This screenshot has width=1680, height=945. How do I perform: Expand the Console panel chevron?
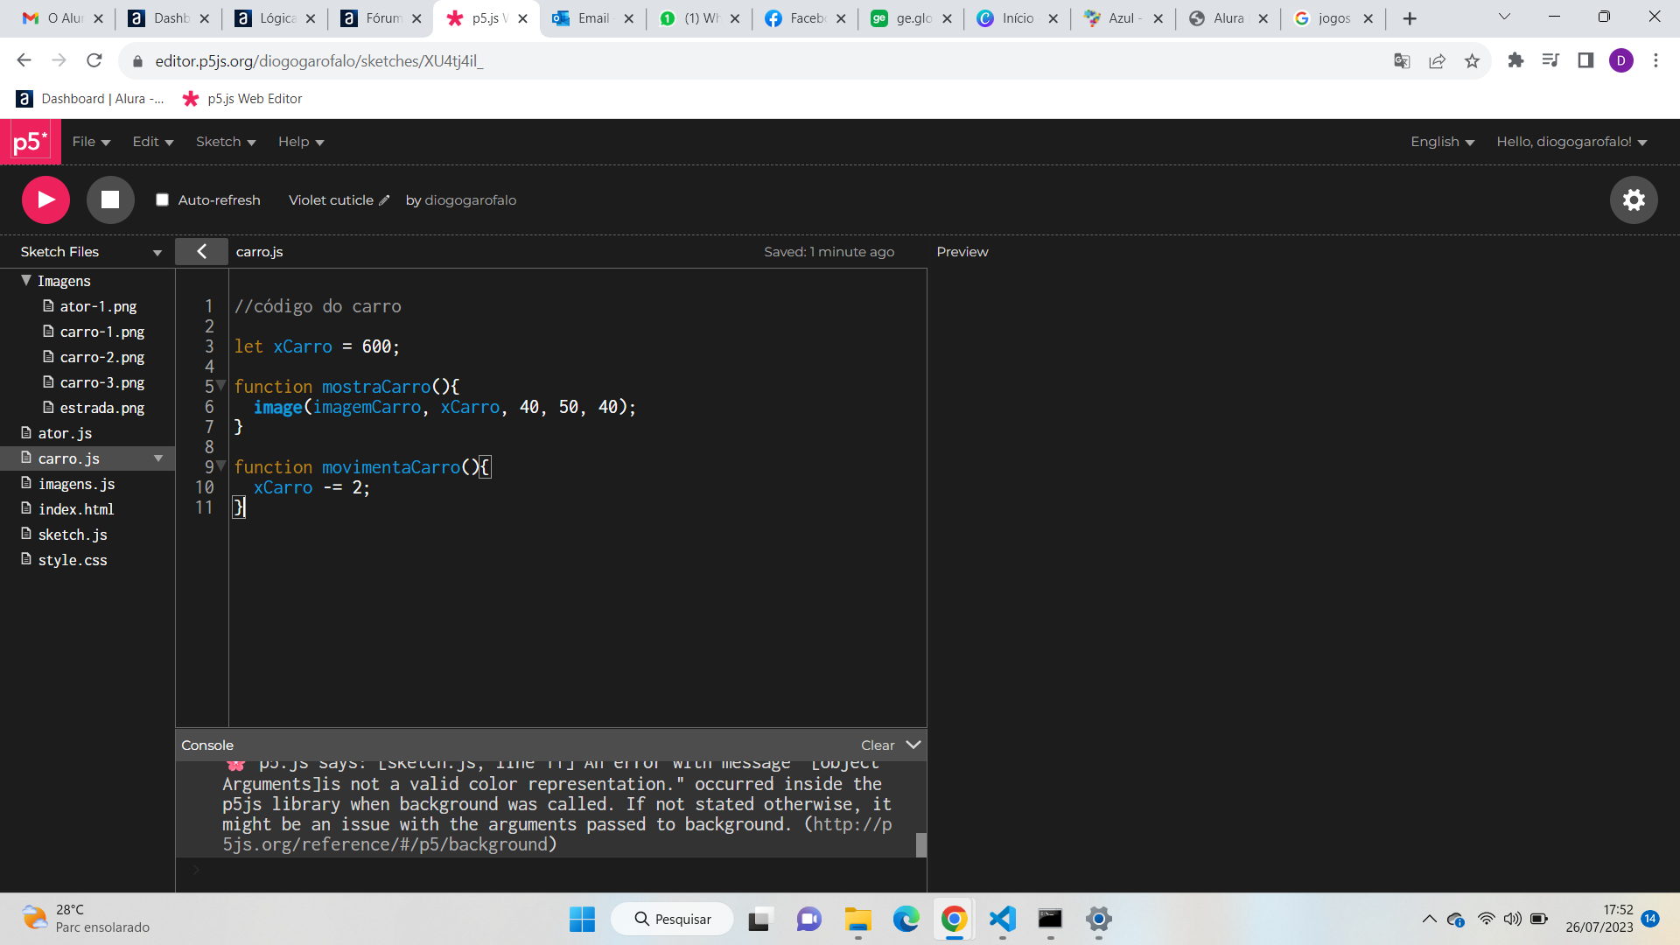pos(913,745)
